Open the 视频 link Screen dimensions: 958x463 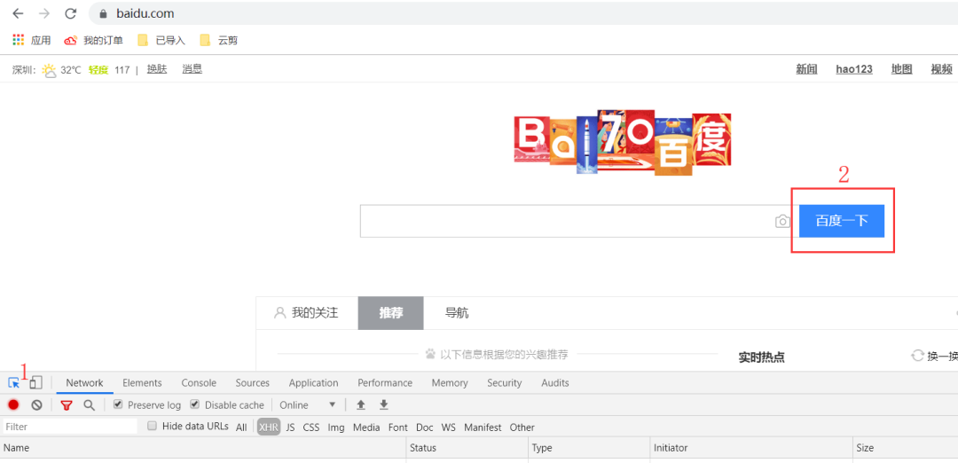point(941,69)
